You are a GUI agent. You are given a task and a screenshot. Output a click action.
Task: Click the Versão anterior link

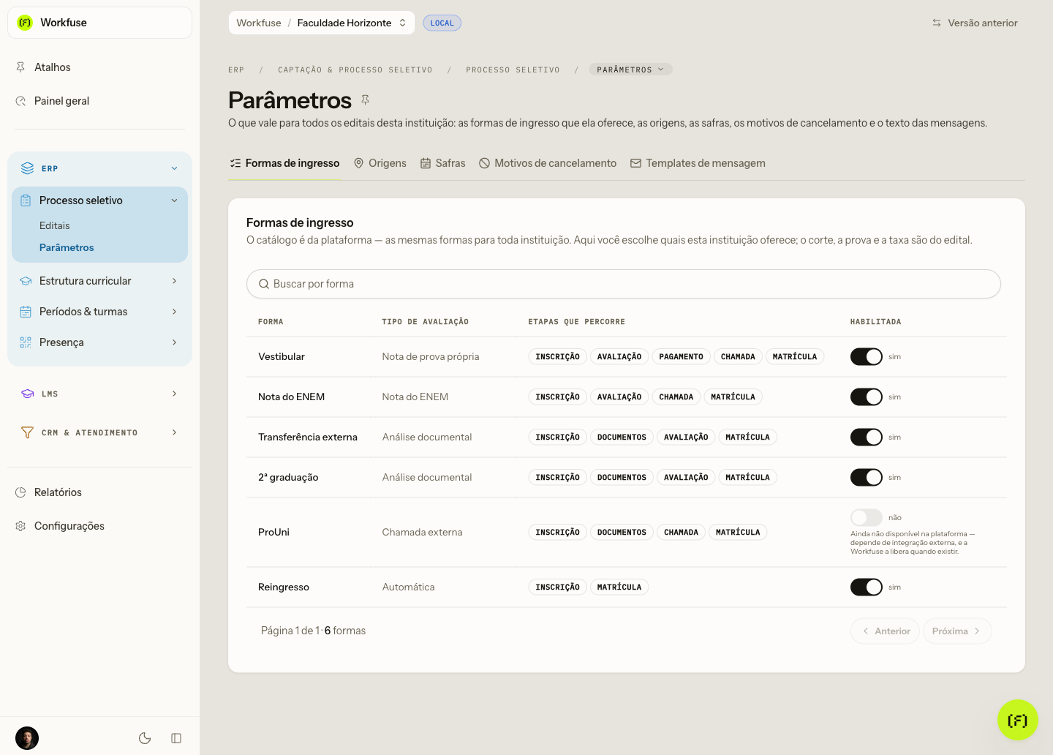click(975, 23)
